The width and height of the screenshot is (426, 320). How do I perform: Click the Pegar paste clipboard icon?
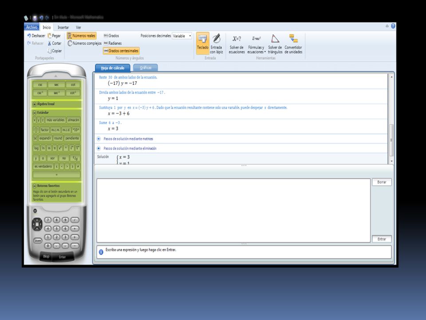click(49, 36)
